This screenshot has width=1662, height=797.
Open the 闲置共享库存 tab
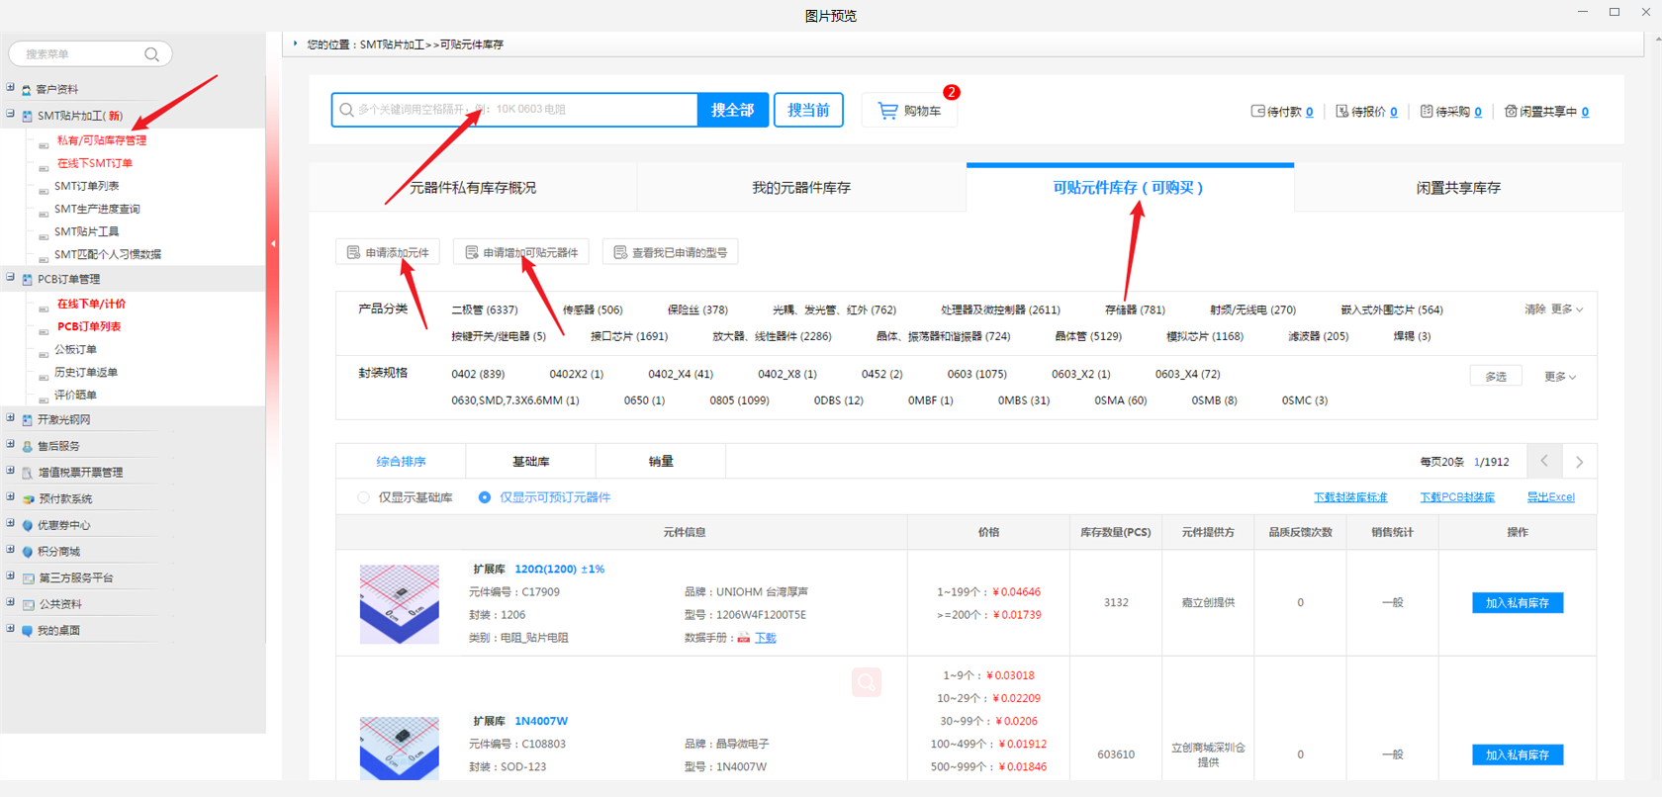tap(1457, 188)
